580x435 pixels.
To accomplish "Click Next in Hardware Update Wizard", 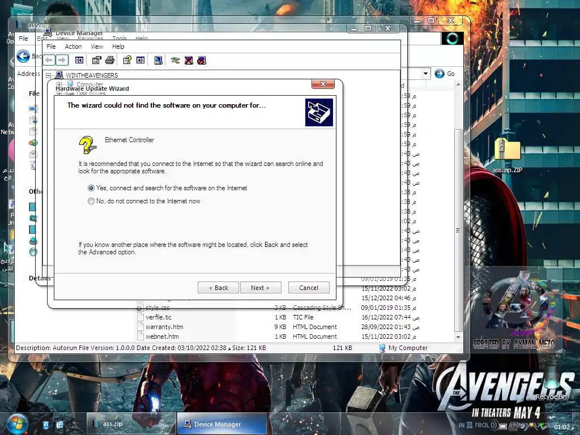I will click(261, 287).
